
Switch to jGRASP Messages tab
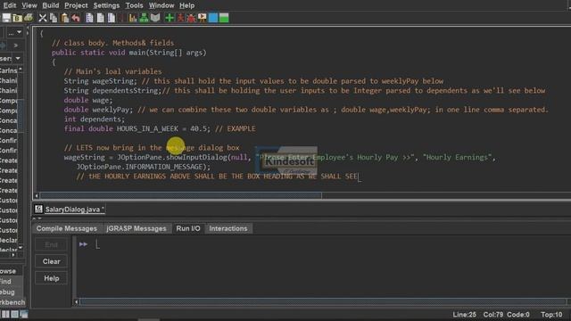click(137, 228)
